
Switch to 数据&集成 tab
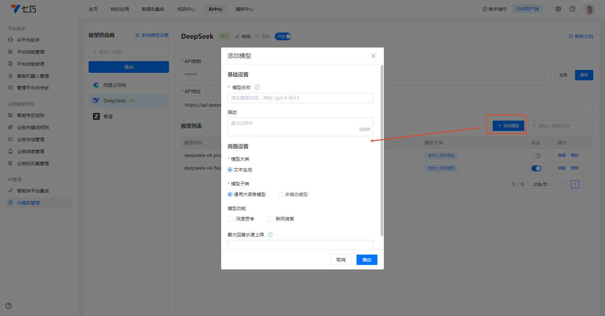tap(153, 9)
